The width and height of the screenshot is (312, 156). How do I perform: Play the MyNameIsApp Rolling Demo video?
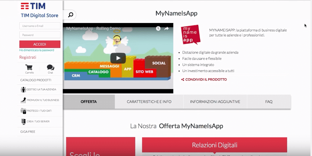tap(118, 58)
